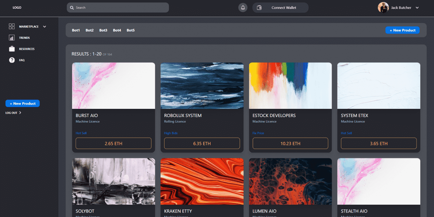
Task: Select Marketplace in the sidebar
Action: tap(29, 26)
